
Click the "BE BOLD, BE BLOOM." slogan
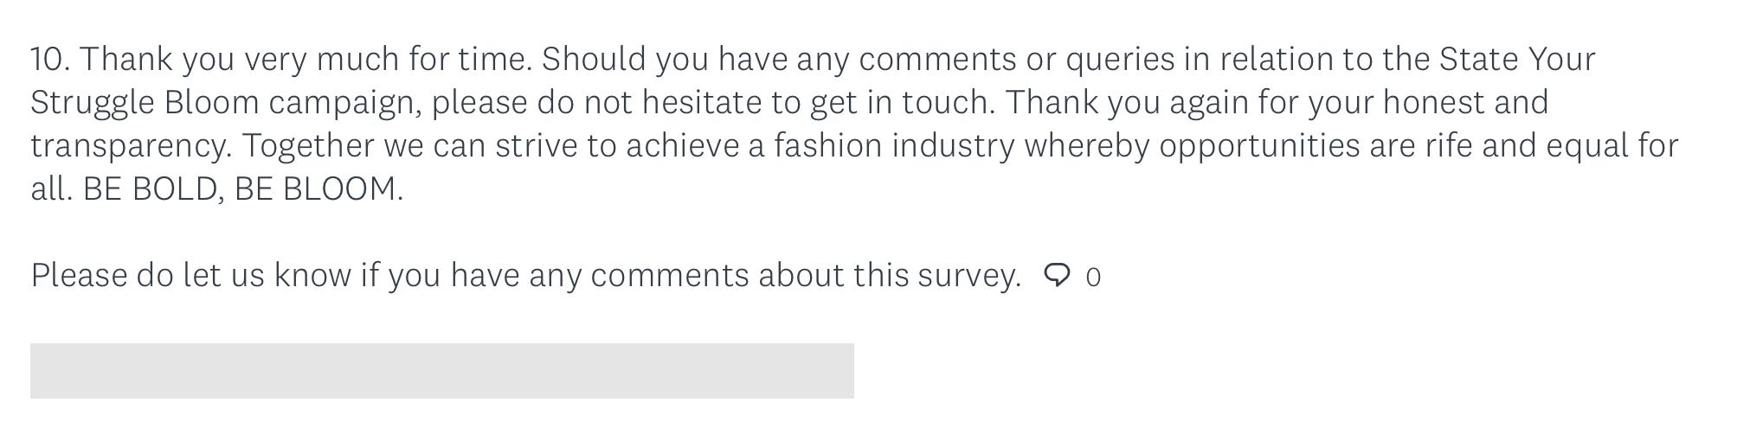pyautogui.click(x=242, y=189)
